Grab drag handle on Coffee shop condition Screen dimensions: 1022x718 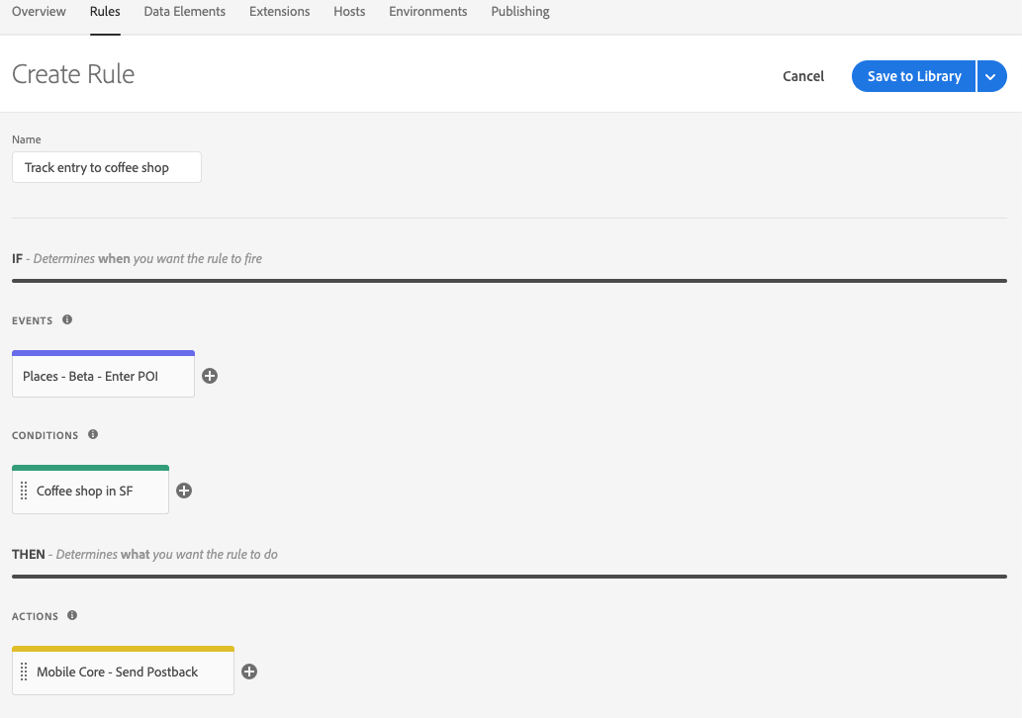point(24,491)
